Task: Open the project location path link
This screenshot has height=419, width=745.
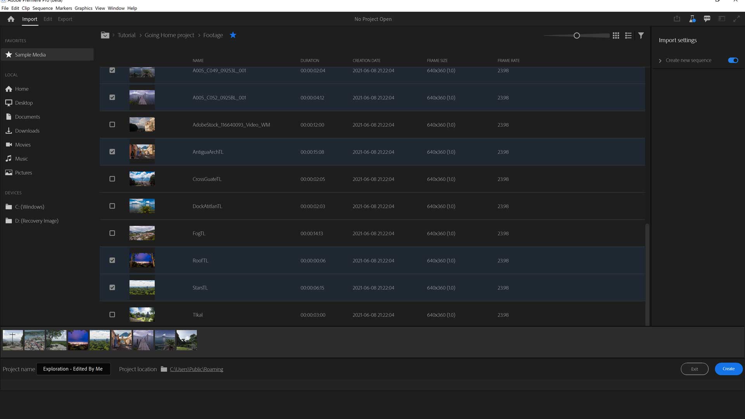Action: (x=196, y=369)
